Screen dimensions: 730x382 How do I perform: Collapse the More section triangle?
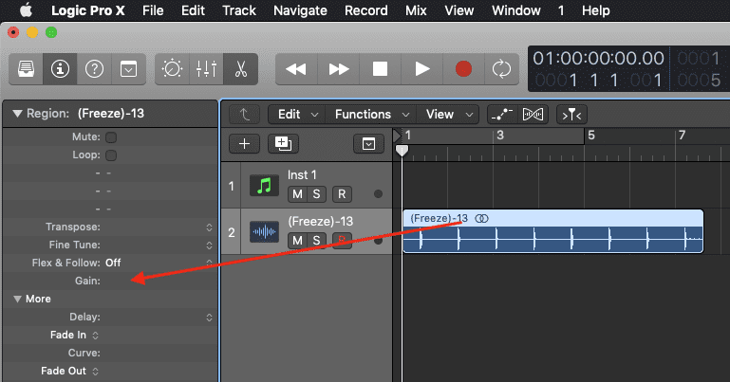tap(17, 299)
